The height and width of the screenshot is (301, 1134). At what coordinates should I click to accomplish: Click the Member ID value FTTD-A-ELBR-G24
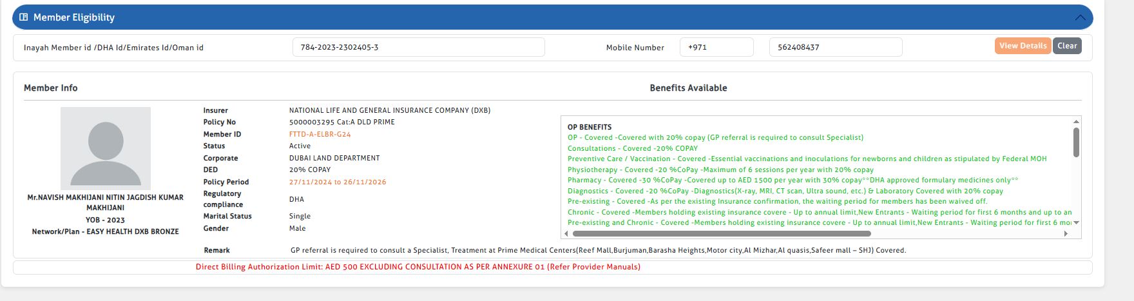(x=320, y=134)
